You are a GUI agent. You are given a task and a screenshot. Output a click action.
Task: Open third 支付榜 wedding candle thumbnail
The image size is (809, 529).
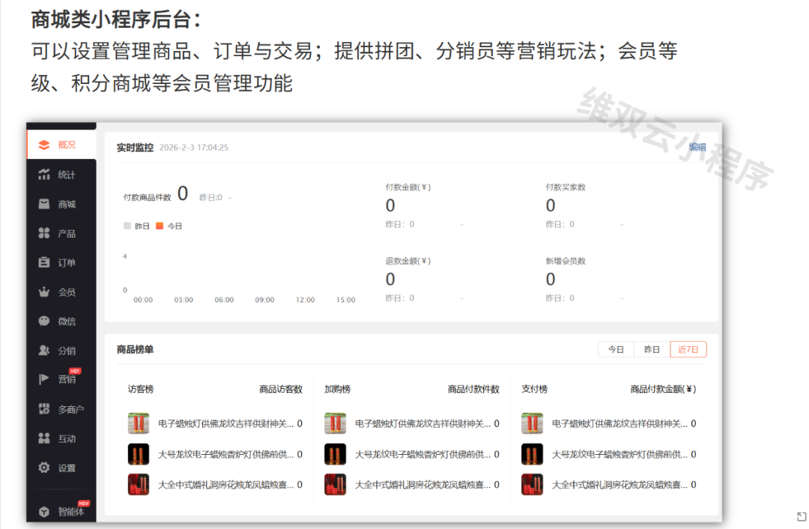(533, 485)
